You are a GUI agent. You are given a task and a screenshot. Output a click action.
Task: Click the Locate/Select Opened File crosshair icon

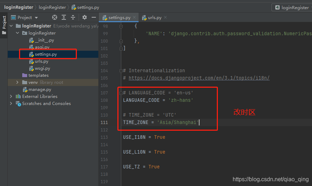click(55, 18)
